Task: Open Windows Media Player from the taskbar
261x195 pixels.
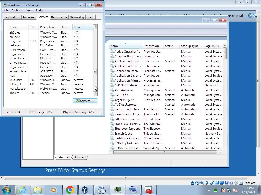Action: click(54, 190)
